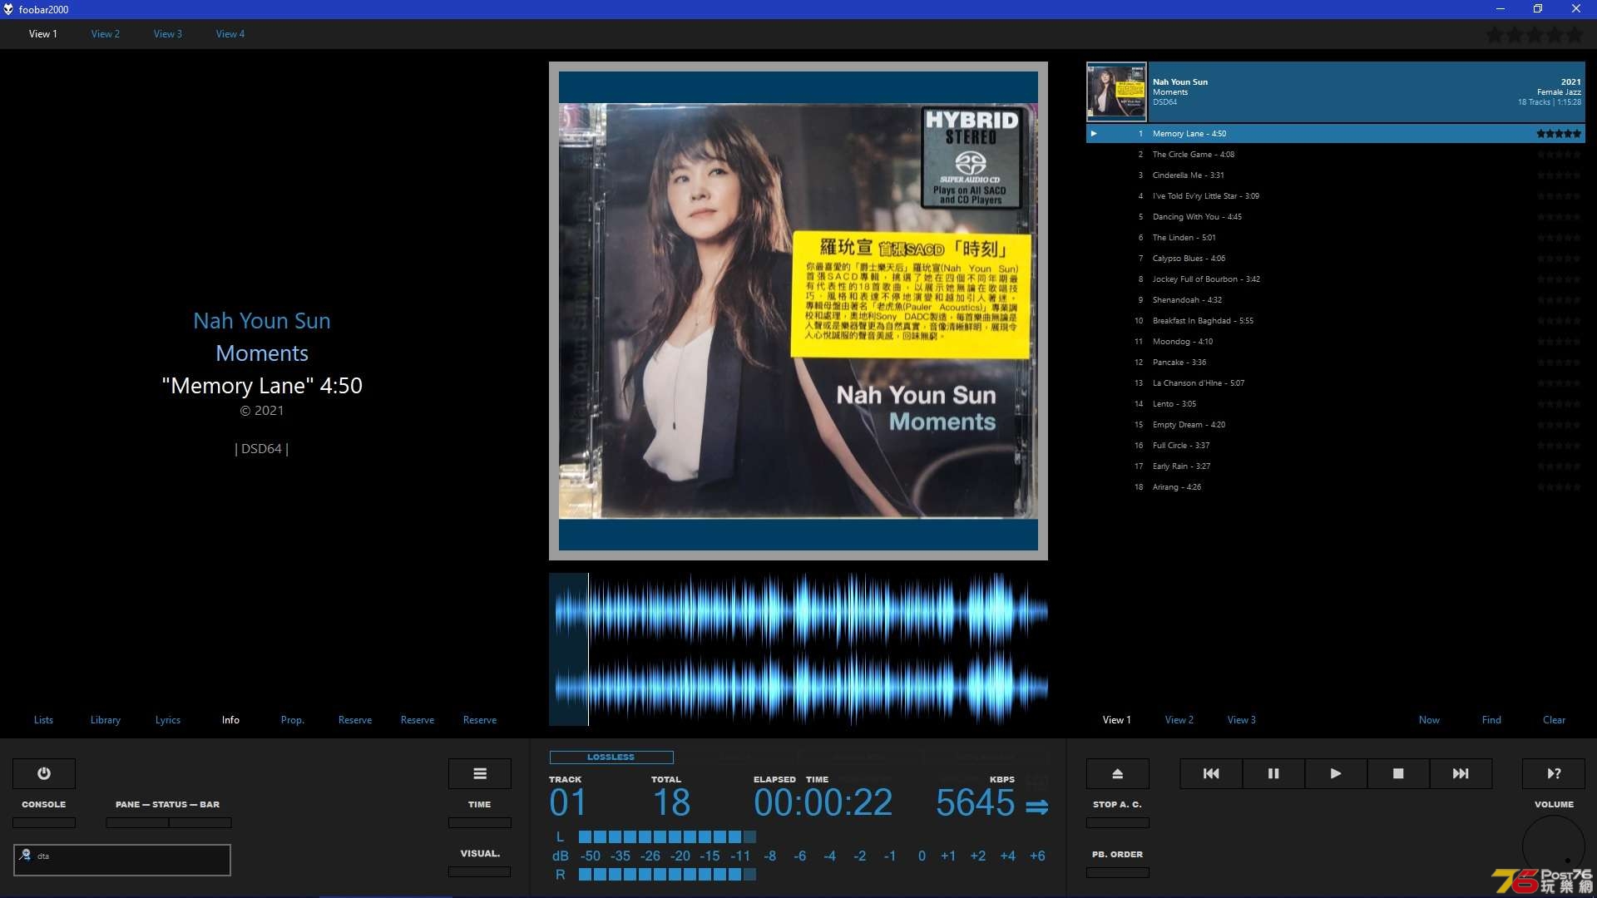Select track The Circle Game - 4:08

[x=1336, y=155]
